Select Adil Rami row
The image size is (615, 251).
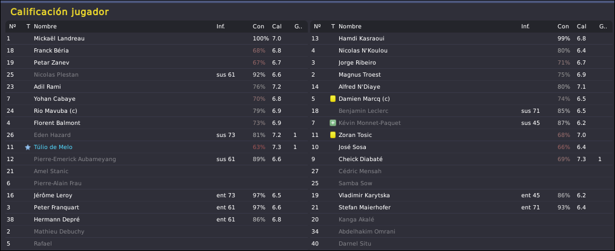point(156,86)
